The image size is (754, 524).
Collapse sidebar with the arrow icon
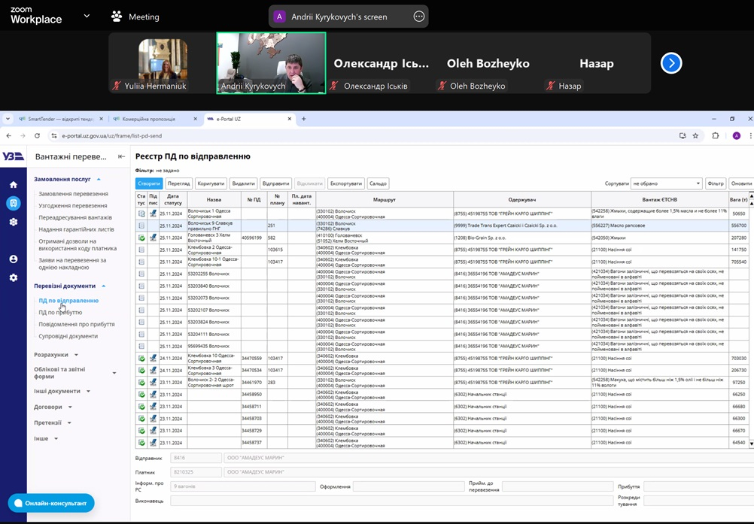coord(122,156)
